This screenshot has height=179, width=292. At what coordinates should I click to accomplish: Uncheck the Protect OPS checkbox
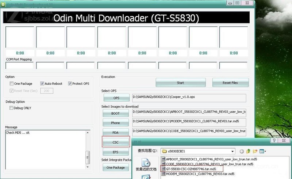(x=70, y=84)
